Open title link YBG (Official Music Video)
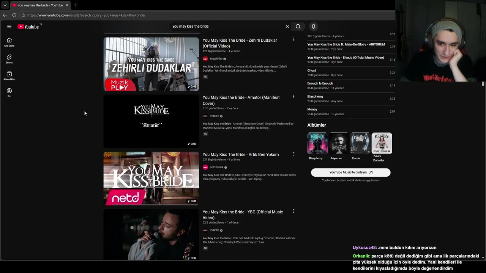This screenshot has height=273, width=486. tap(243, 215)
